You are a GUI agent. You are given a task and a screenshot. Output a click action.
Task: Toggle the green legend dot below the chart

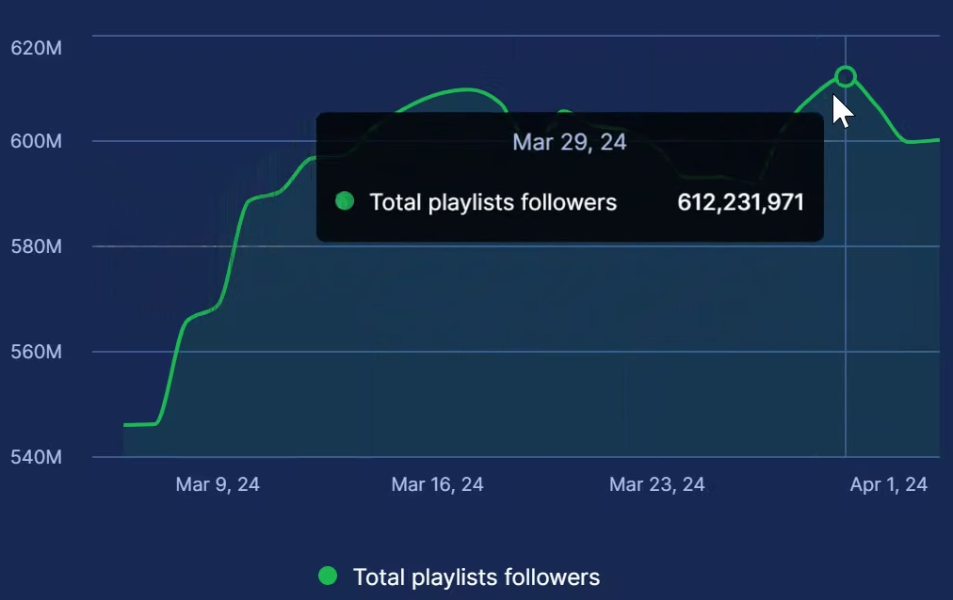pos(328,576)
